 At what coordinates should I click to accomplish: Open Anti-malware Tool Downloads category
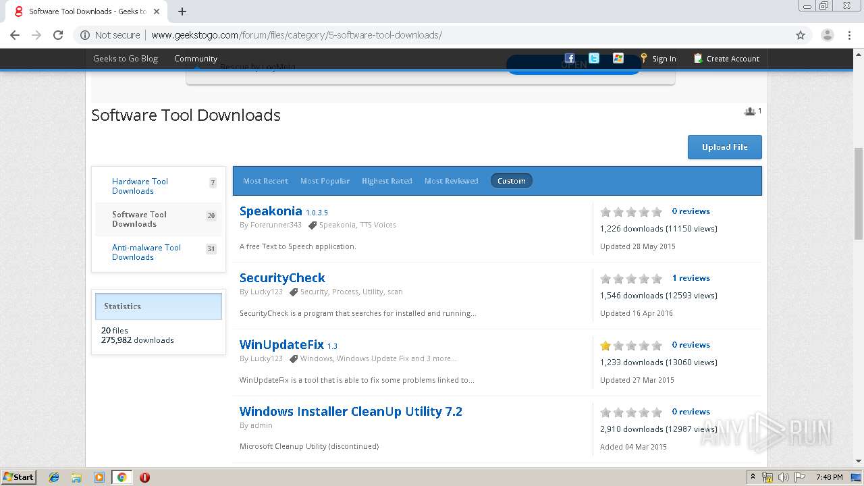(x=146, y=252)
